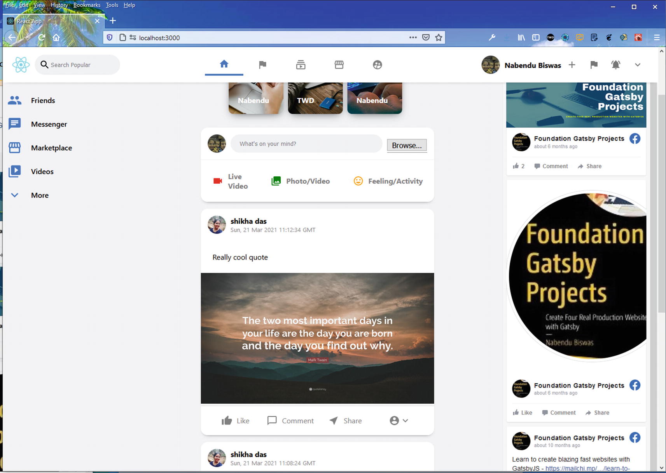This screenshot has width=666, height=473.
Task: Like shikha das's quote post
Action: (235, 421)
